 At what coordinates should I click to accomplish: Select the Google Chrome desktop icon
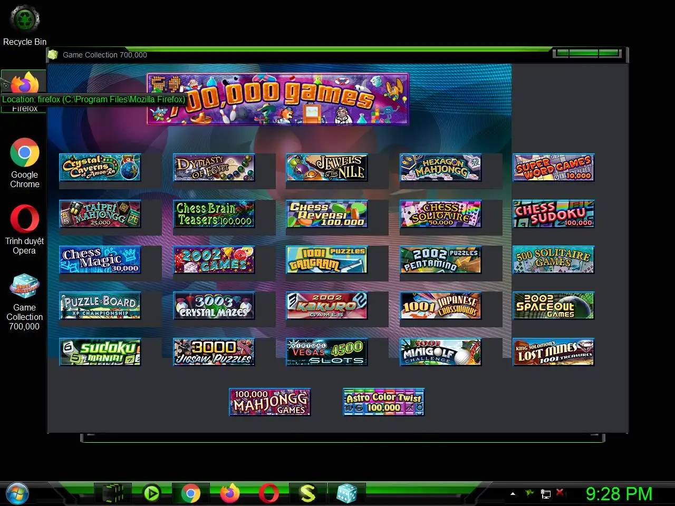[x=25, y=163]
